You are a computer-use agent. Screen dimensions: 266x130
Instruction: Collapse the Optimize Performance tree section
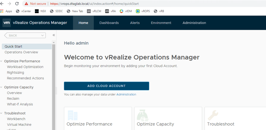click(x=2, y=61)
